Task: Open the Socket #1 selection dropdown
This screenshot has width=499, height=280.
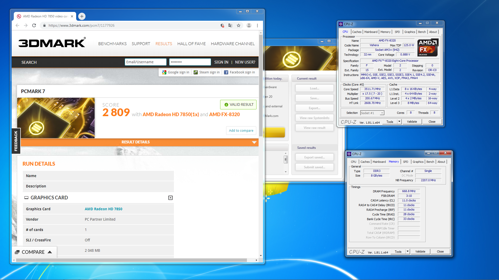Action: click(382, 113)
